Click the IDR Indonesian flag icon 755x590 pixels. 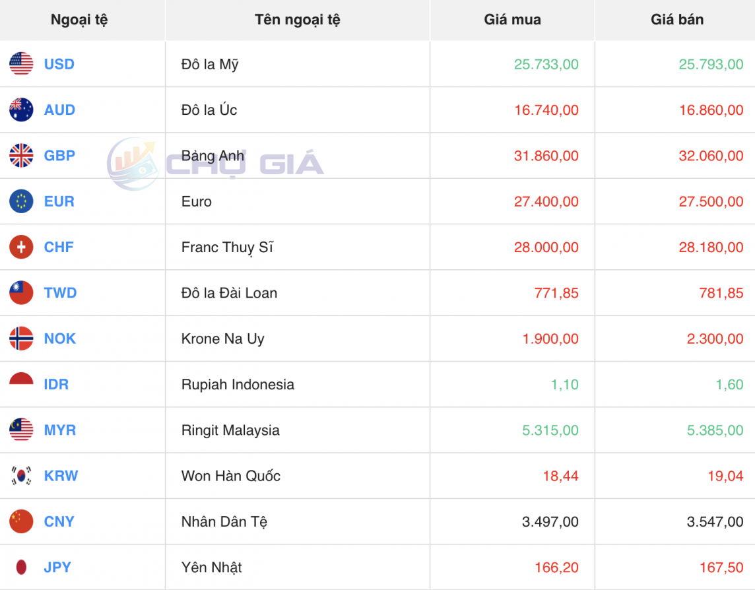click(20, 384)
